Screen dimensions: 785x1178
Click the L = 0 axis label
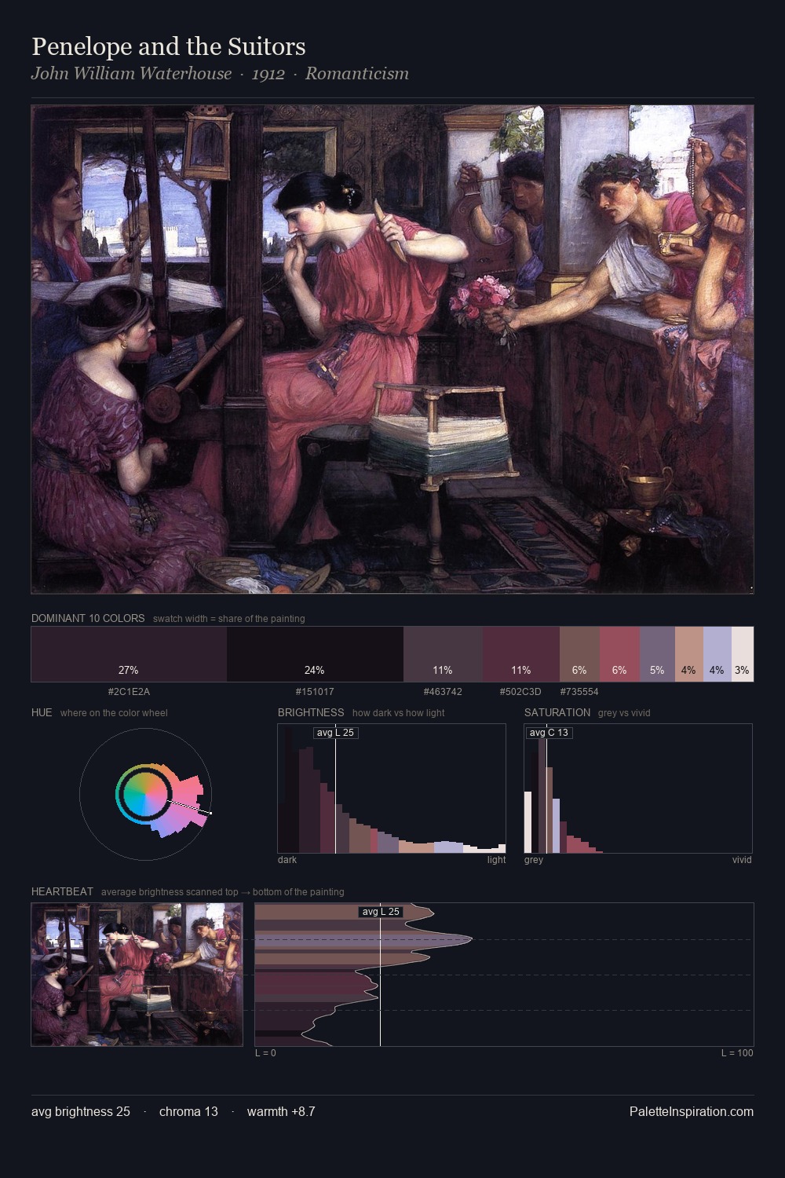pyautogui.click(x=265, y=1053)
